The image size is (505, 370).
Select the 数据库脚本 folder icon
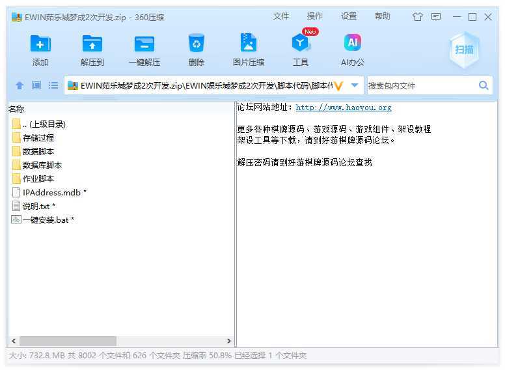click(16, 165)
